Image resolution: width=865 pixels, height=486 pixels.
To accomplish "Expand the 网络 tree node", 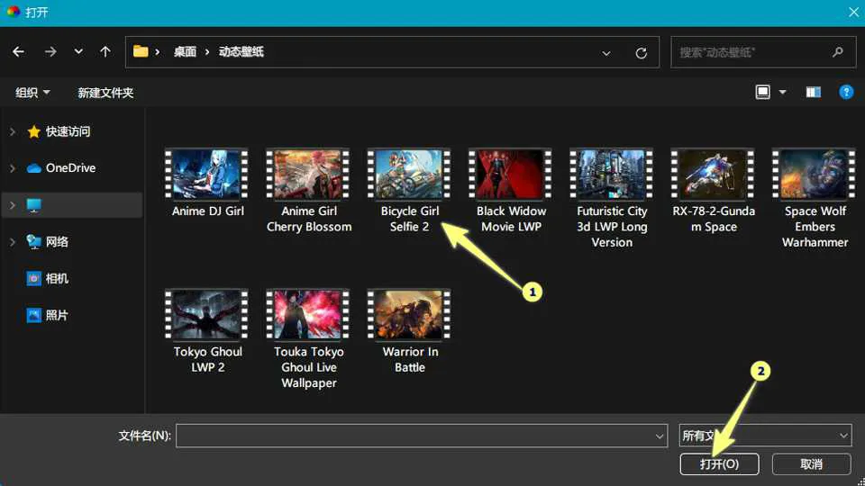I will point(12,242).
